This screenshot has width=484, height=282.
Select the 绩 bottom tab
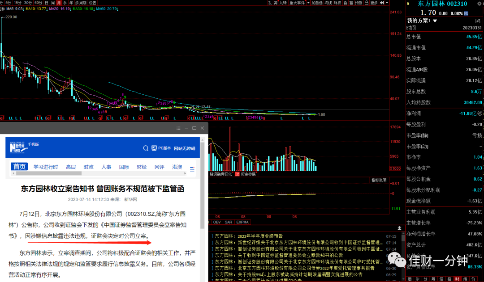(x=465, y=279)
